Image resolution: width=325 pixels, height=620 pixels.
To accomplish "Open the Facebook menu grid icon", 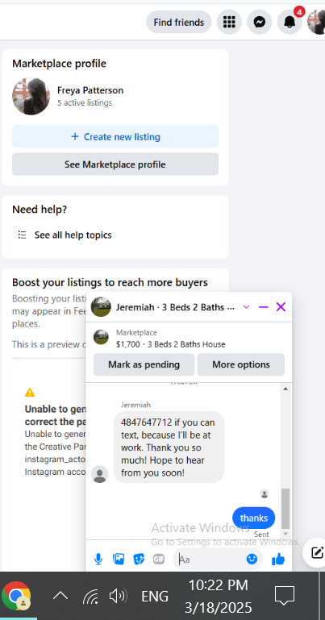I will click(x=229, y=22).
